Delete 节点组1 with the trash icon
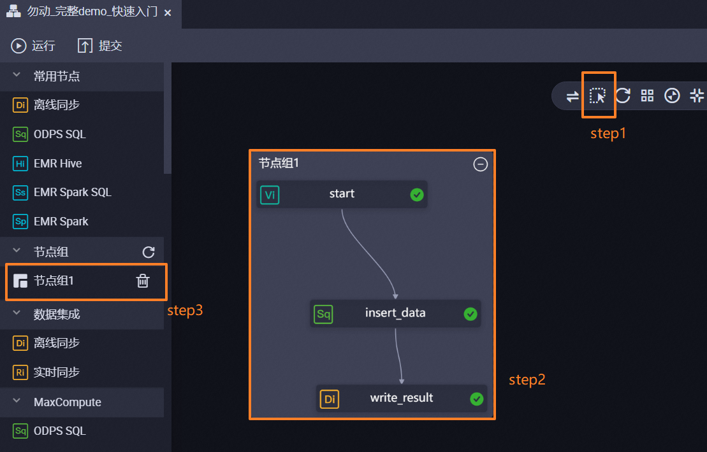Screen dimensions: 707x452 tap(143, 281)
